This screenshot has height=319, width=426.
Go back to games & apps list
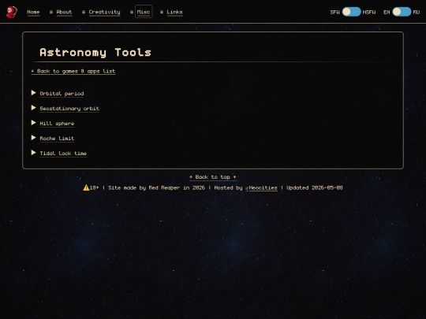[x=73, y=71]
